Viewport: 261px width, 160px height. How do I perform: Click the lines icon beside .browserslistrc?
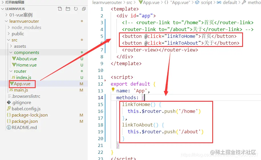(9, 96)
